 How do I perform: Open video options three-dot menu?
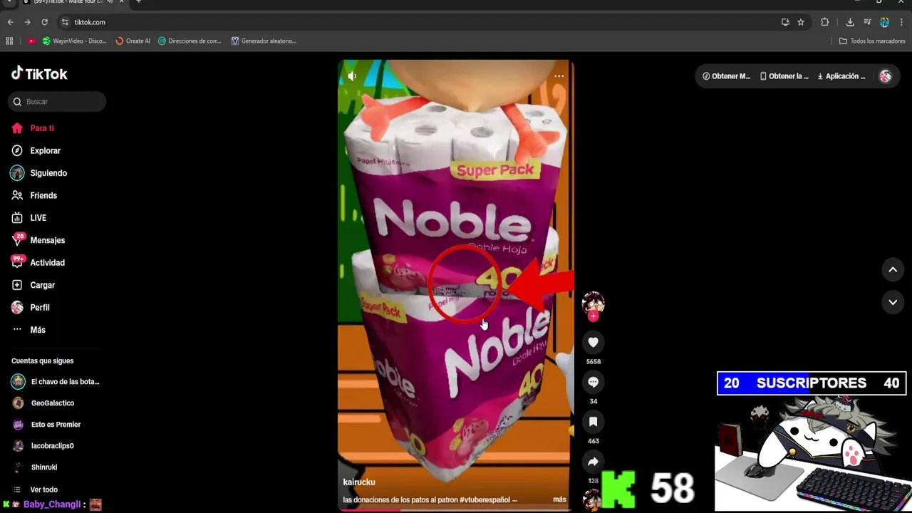tap(559, 76)
